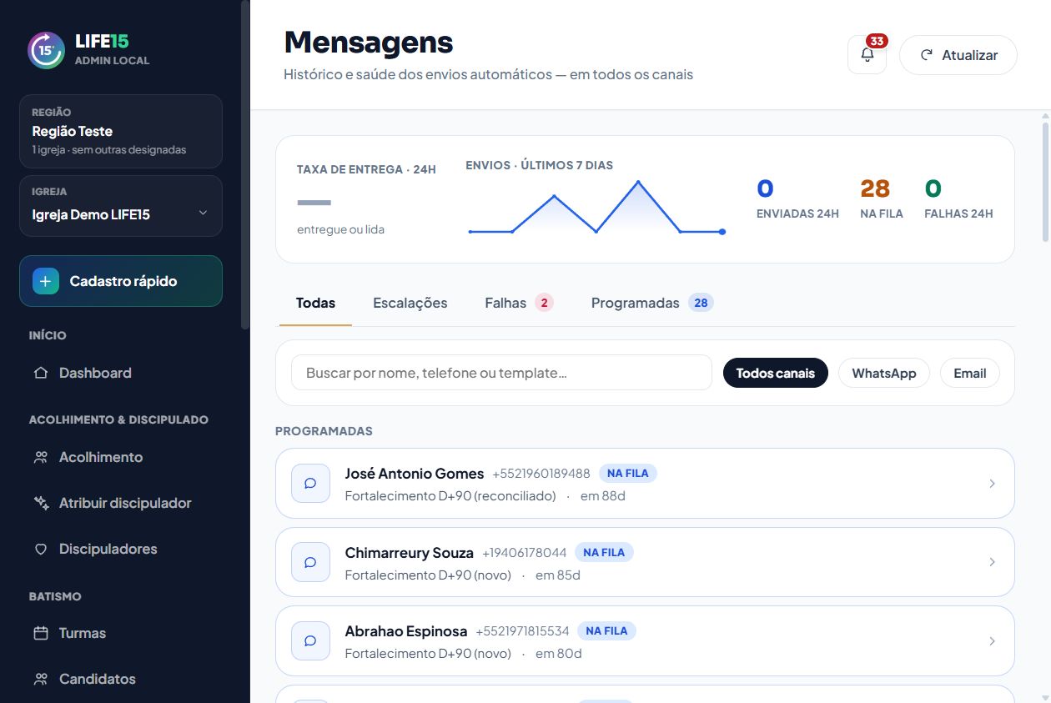This screenshot has height=703, width=1051.
Task: Click the Região Teste card
Action: (121, 131)
